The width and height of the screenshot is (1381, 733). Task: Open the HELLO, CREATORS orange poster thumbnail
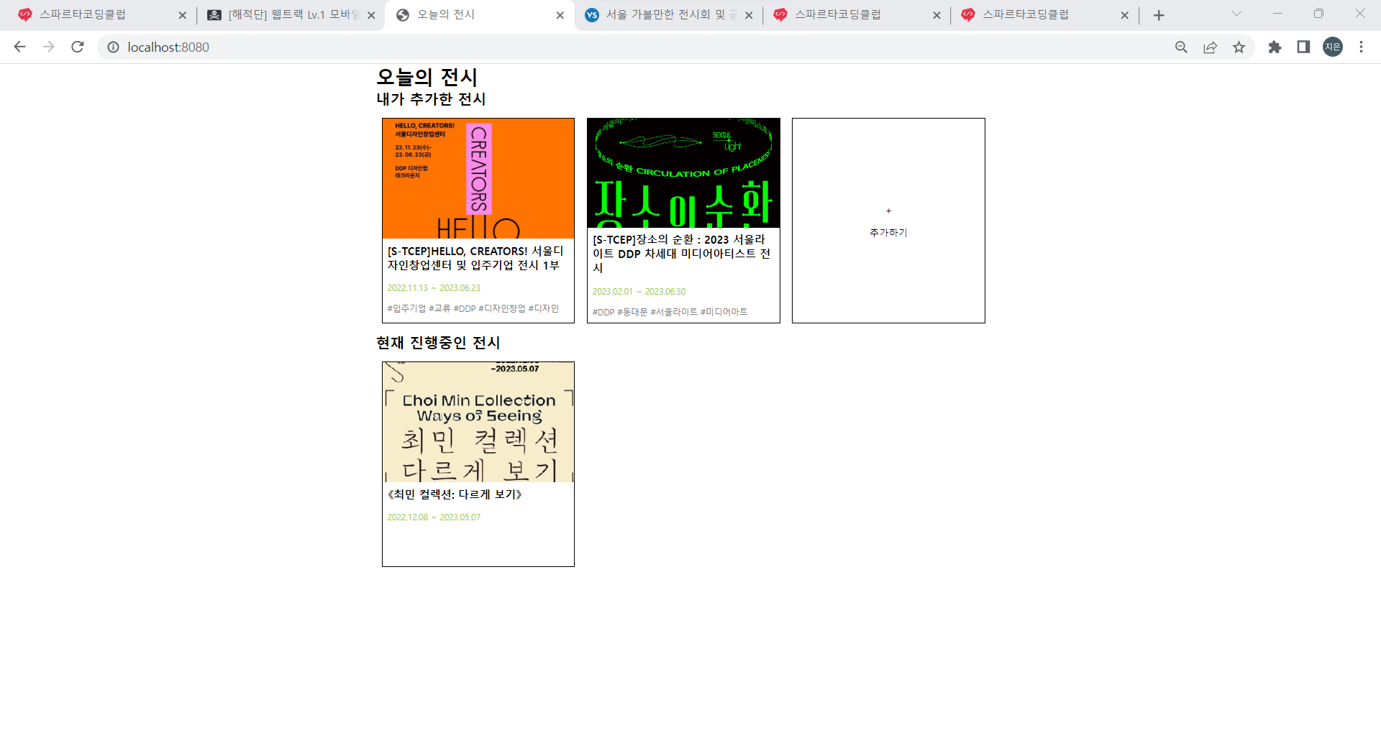pos(478,178)
